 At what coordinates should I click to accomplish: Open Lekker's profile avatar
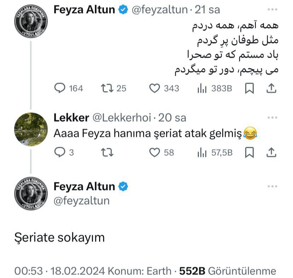31,129
